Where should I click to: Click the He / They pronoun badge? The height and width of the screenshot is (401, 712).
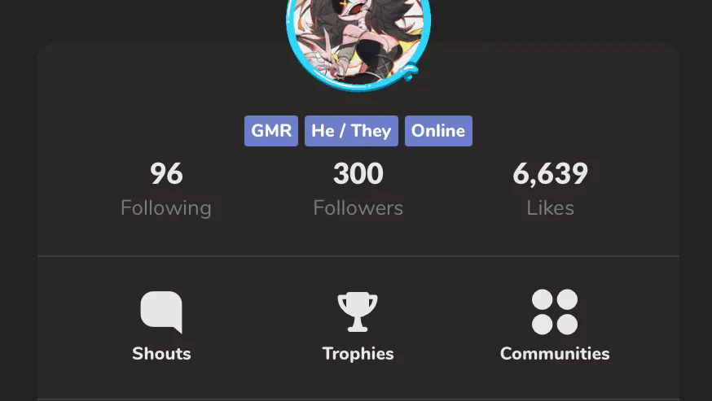click(351, 131)
